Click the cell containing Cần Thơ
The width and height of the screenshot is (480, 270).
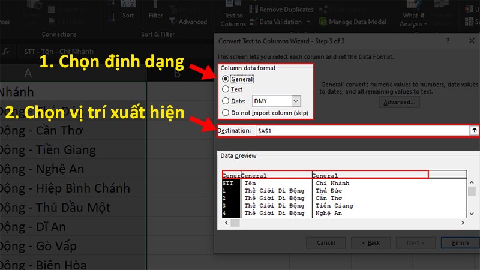click(x=73, y=130)
